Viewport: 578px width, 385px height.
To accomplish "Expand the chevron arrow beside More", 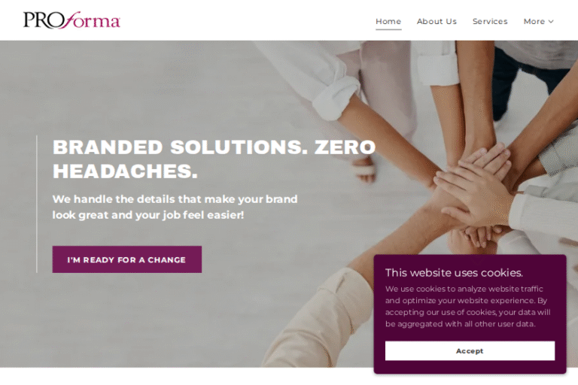I will [x=551, y=21].
